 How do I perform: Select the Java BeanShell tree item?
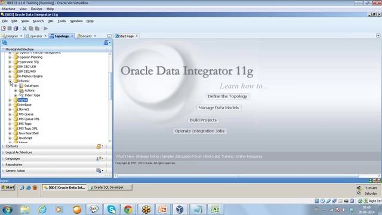point(28,133)
